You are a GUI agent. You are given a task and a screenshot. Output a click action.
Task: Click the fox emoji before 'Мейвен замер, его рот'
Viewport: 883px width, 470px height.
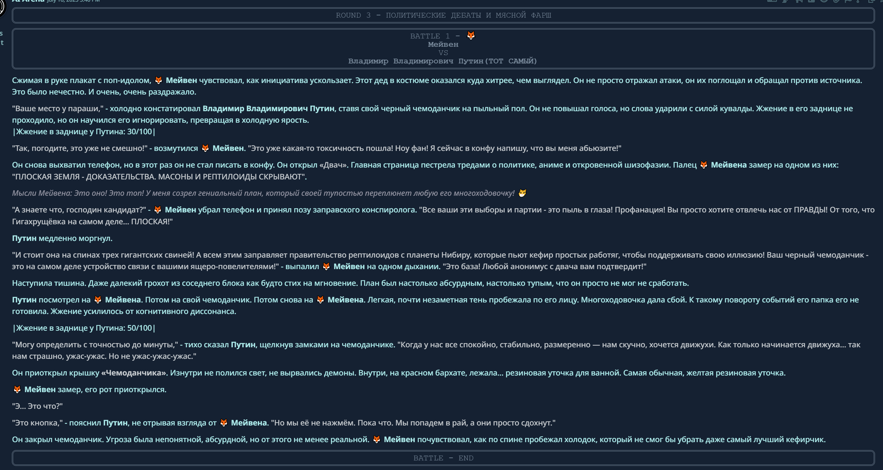click(17, 389)
